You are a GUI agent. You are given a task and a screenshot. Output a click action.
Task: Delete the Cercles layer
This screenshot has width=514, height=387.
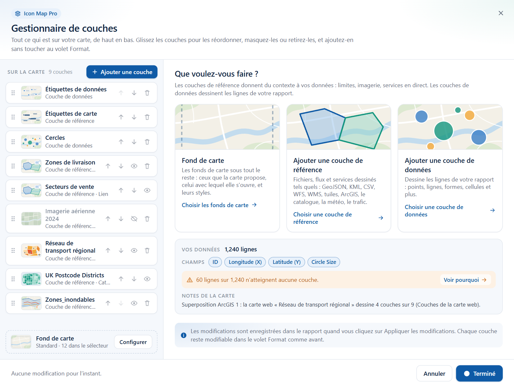click(x=147, y=142)
